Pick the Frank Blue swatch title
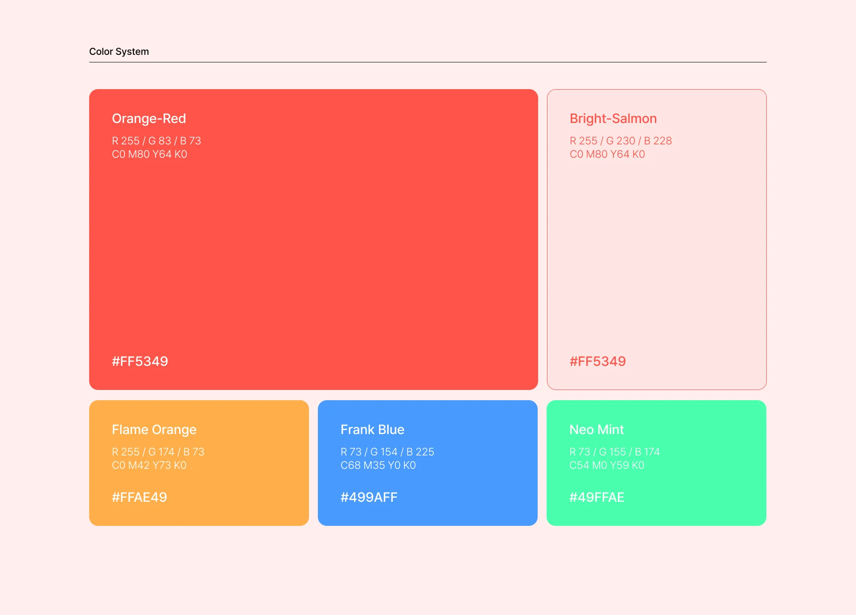Viewport: 856px width, 615px height. coord(372,430)
